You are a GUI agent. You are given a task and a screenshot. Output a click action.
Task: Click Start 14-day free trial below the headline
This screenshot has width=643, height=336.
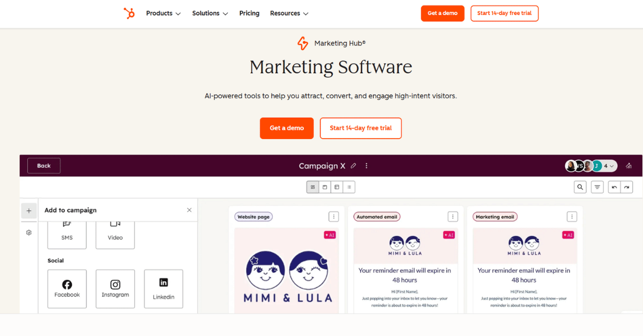point(361,128)
